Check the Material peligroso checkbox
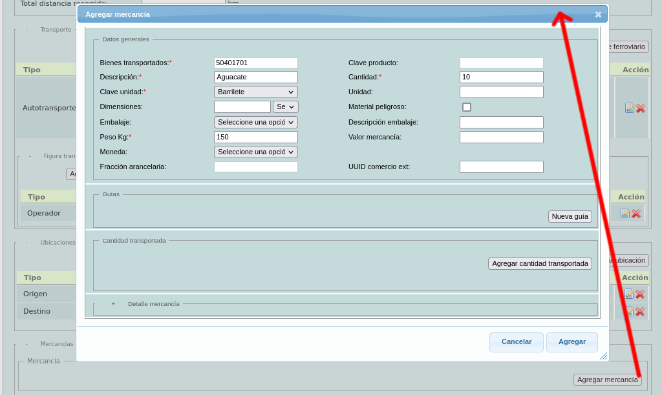This screenshot has width=662, height=395. point(467,107)
